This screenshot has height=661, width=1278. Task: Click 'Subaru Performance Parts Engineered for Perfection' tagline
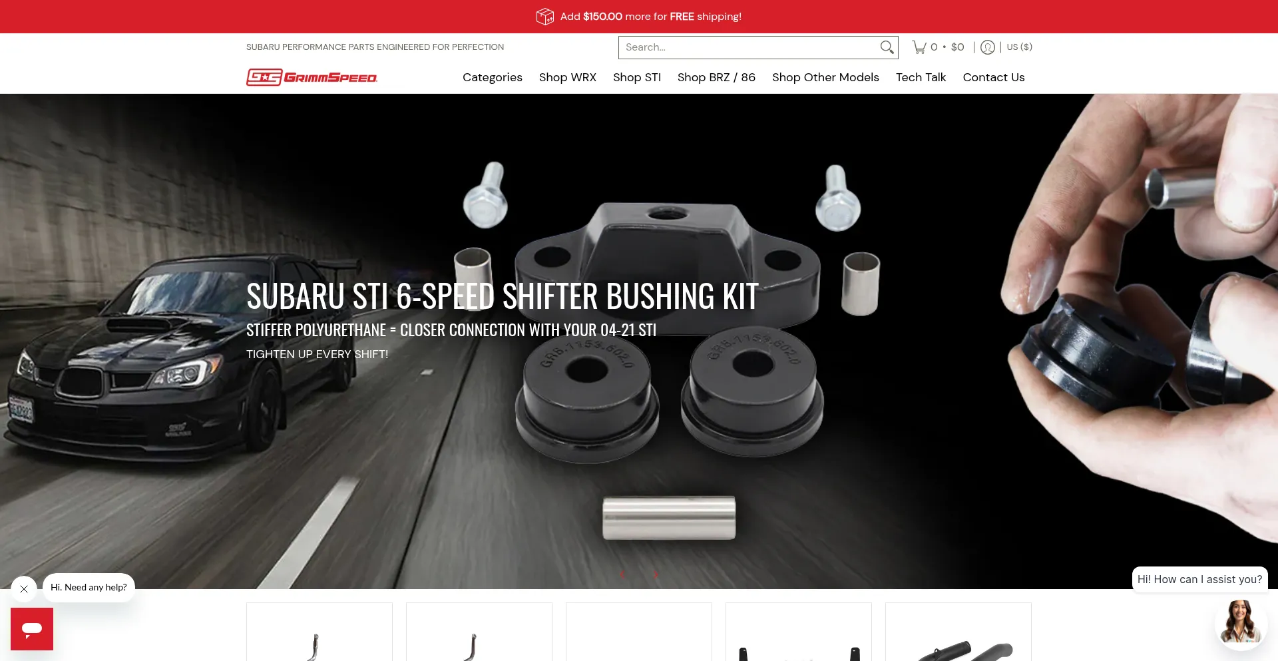pyautogui.click(x=375, y=47)
